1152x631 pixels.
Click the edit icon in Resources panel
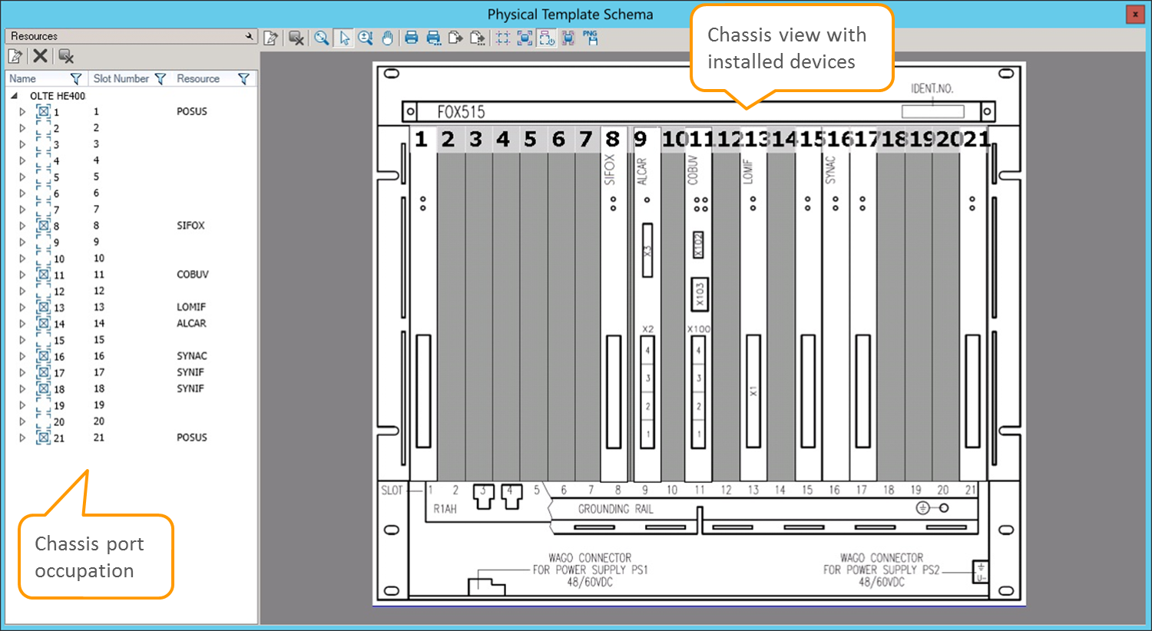pyautogui.click(x=15, y=56)
